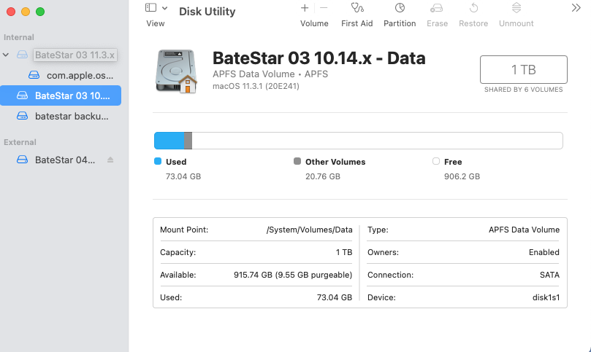Click the Restore toolbar label
Image resolution: width=591 pixels, height=352 pixels.
coord(473,23)
